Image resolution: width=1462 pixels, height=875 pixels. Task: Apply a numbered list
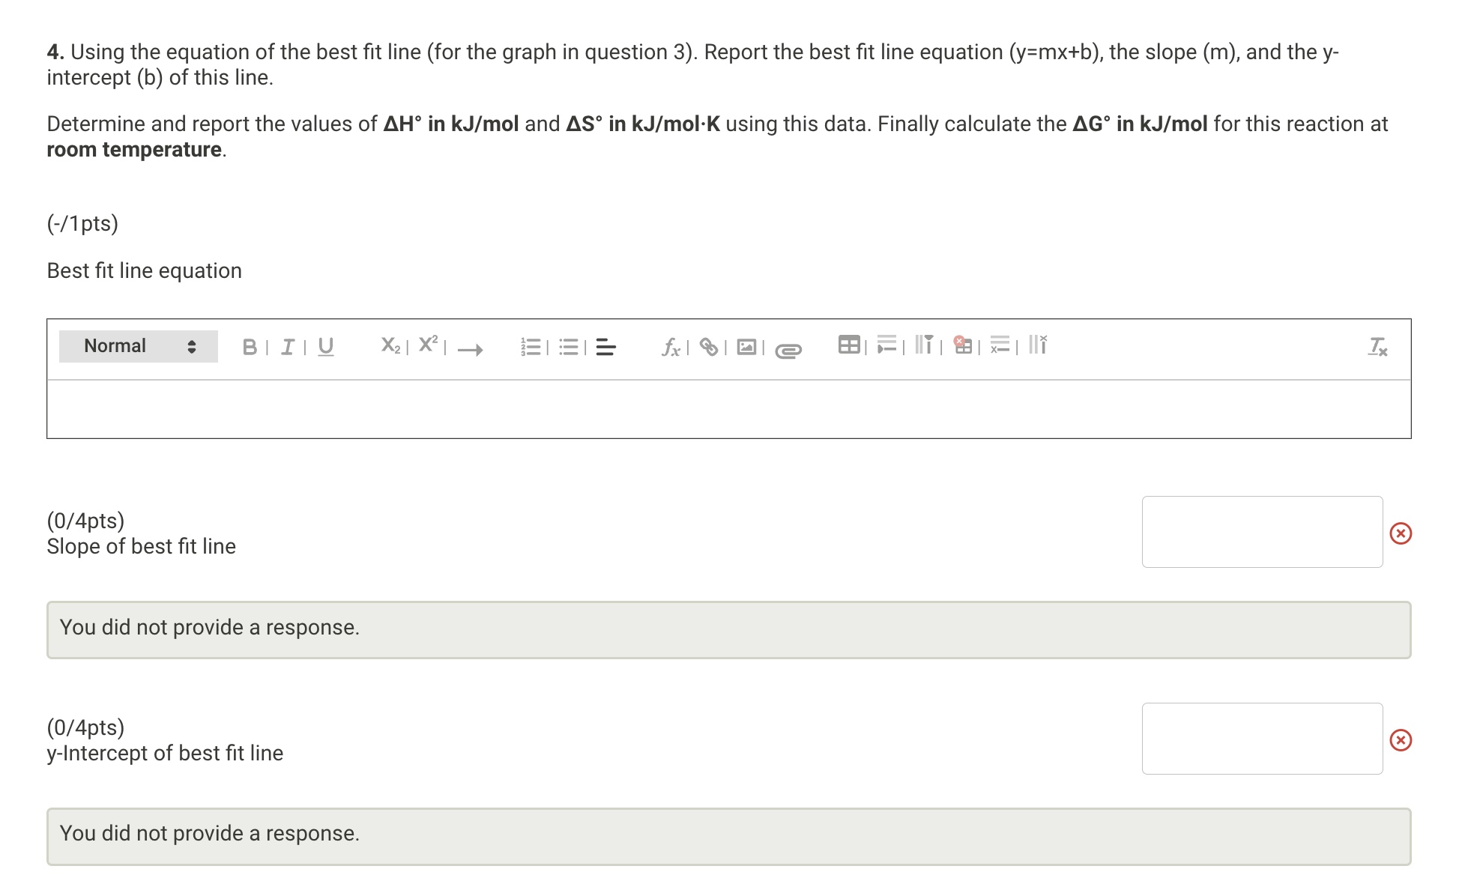531,345
